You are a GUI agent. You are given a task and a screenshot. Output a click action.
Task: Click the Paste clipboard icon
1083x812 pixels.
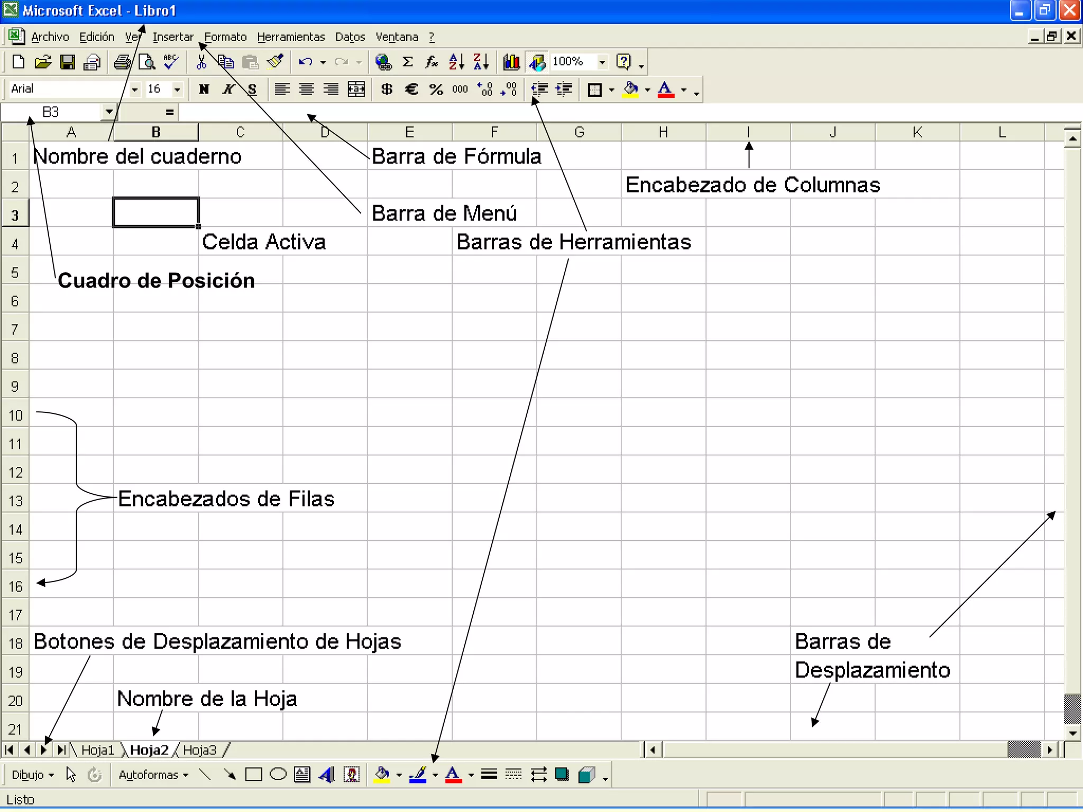[250, 62]
